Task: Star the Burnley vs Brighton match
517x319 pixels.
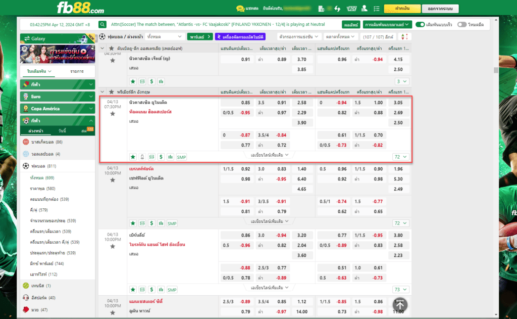Action: pos(113,246)
